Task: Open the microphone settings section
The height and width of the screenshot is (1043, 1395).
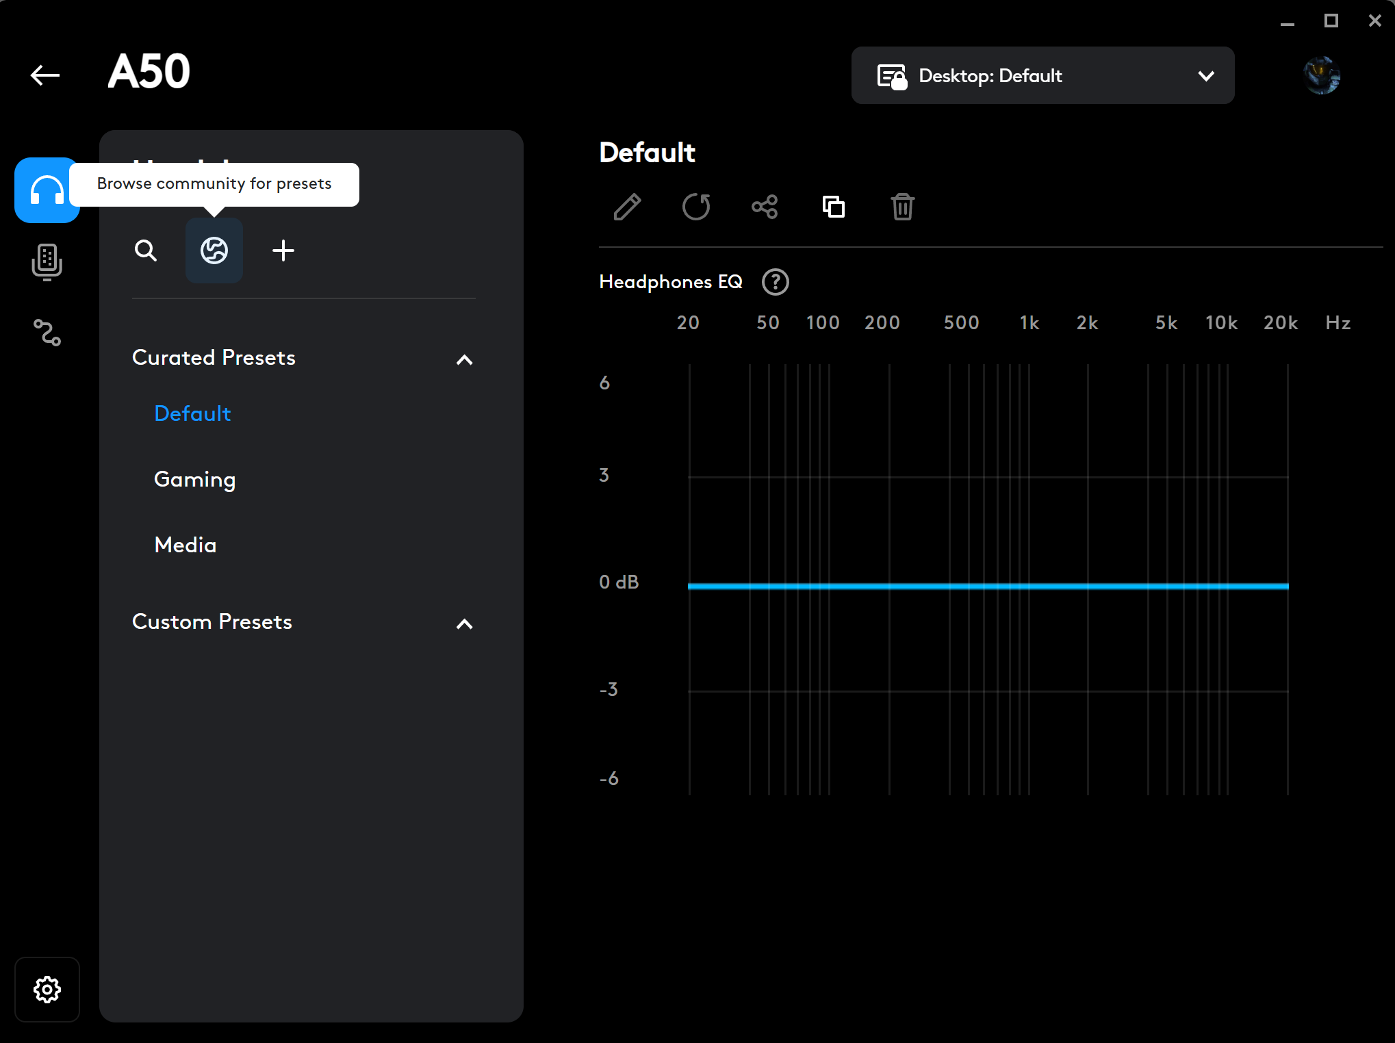Action: tap(47, 262)
